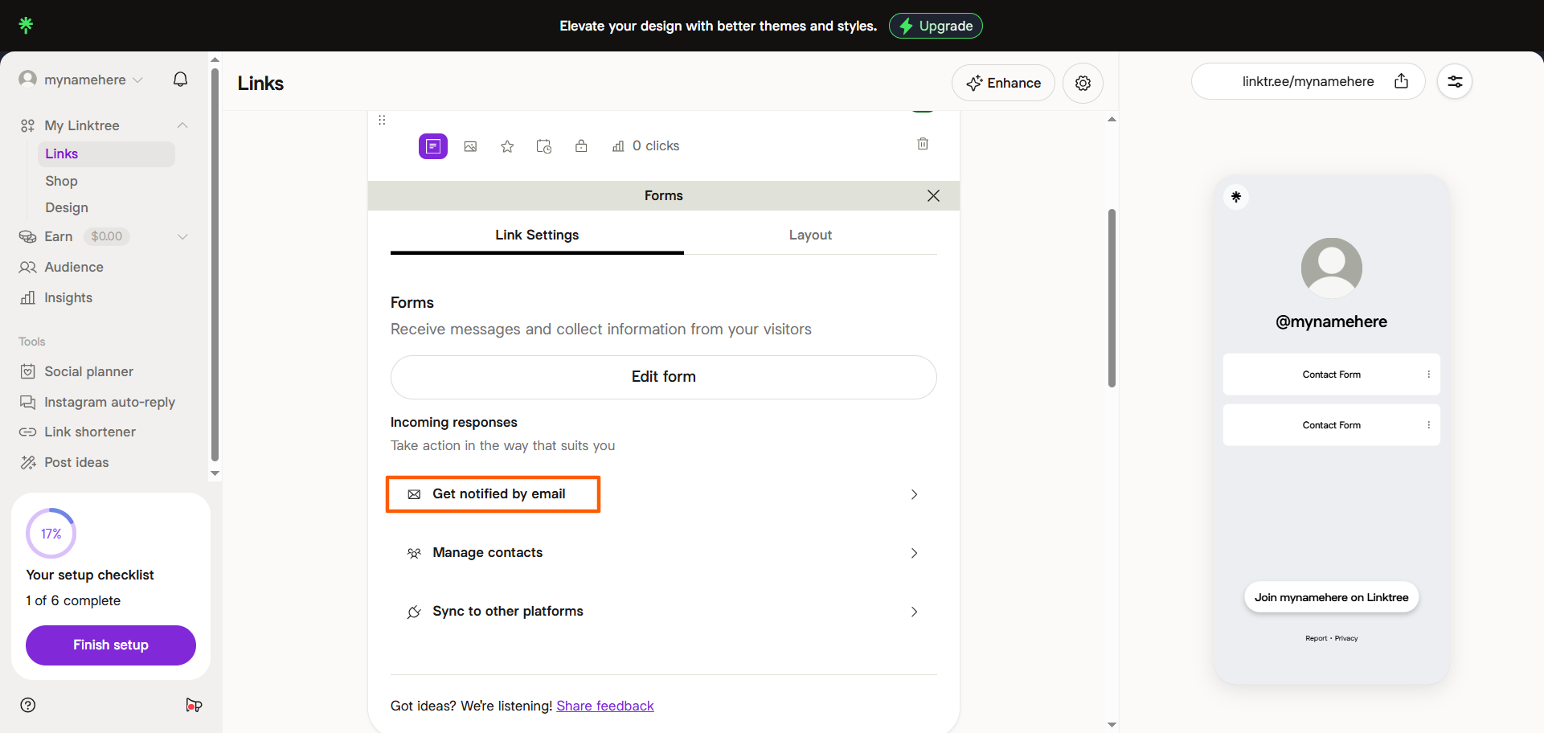Open the second Contact Form kebab menu
Image resolution: width=1544 pixels, height=733 pixels.
point(1428,425)
